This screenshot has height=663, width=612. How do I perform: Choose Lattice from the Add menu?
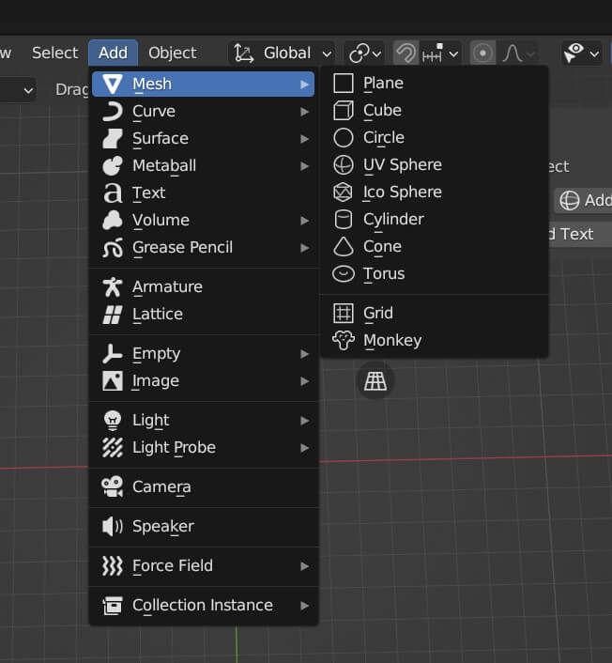click(157, 315)
